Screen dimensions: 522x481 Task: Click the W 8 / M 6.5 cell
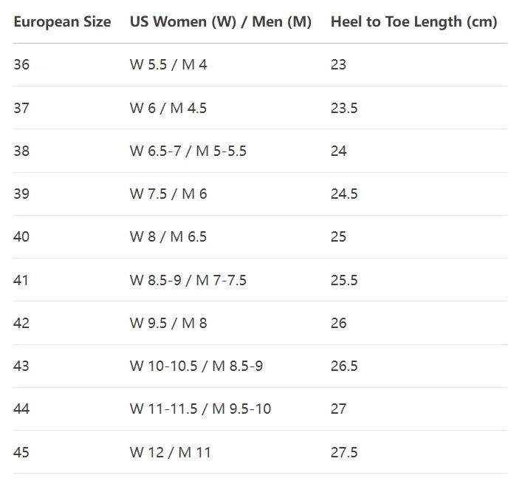(x=168, y=236)
